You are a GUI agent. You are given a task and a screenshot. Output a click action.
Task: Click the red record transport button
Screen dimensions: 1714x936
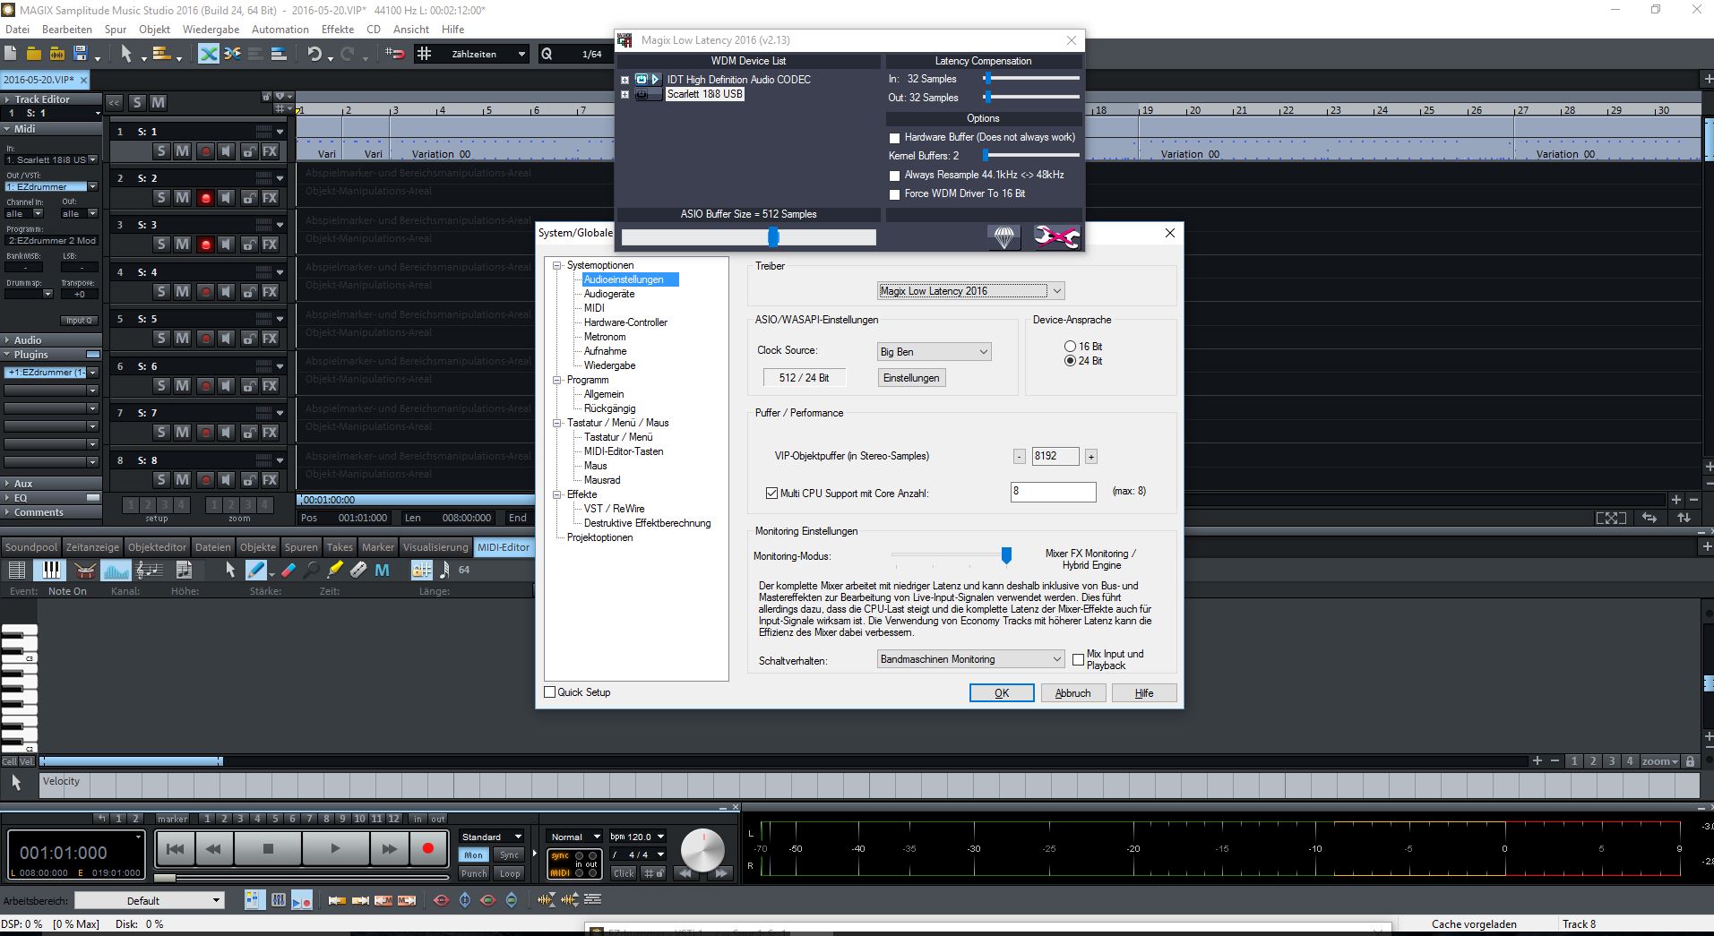click(x=427, y=848)
